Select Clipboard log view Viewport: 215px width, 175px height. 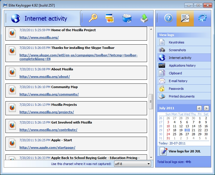[x=184, y=73]
